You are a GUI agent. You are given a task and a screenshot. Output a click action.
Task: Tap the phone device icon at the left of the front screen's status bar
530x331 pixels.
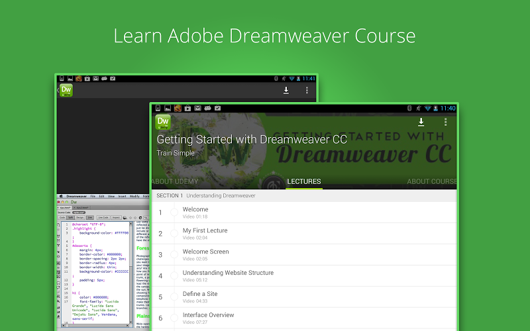(x=158, y=108)
